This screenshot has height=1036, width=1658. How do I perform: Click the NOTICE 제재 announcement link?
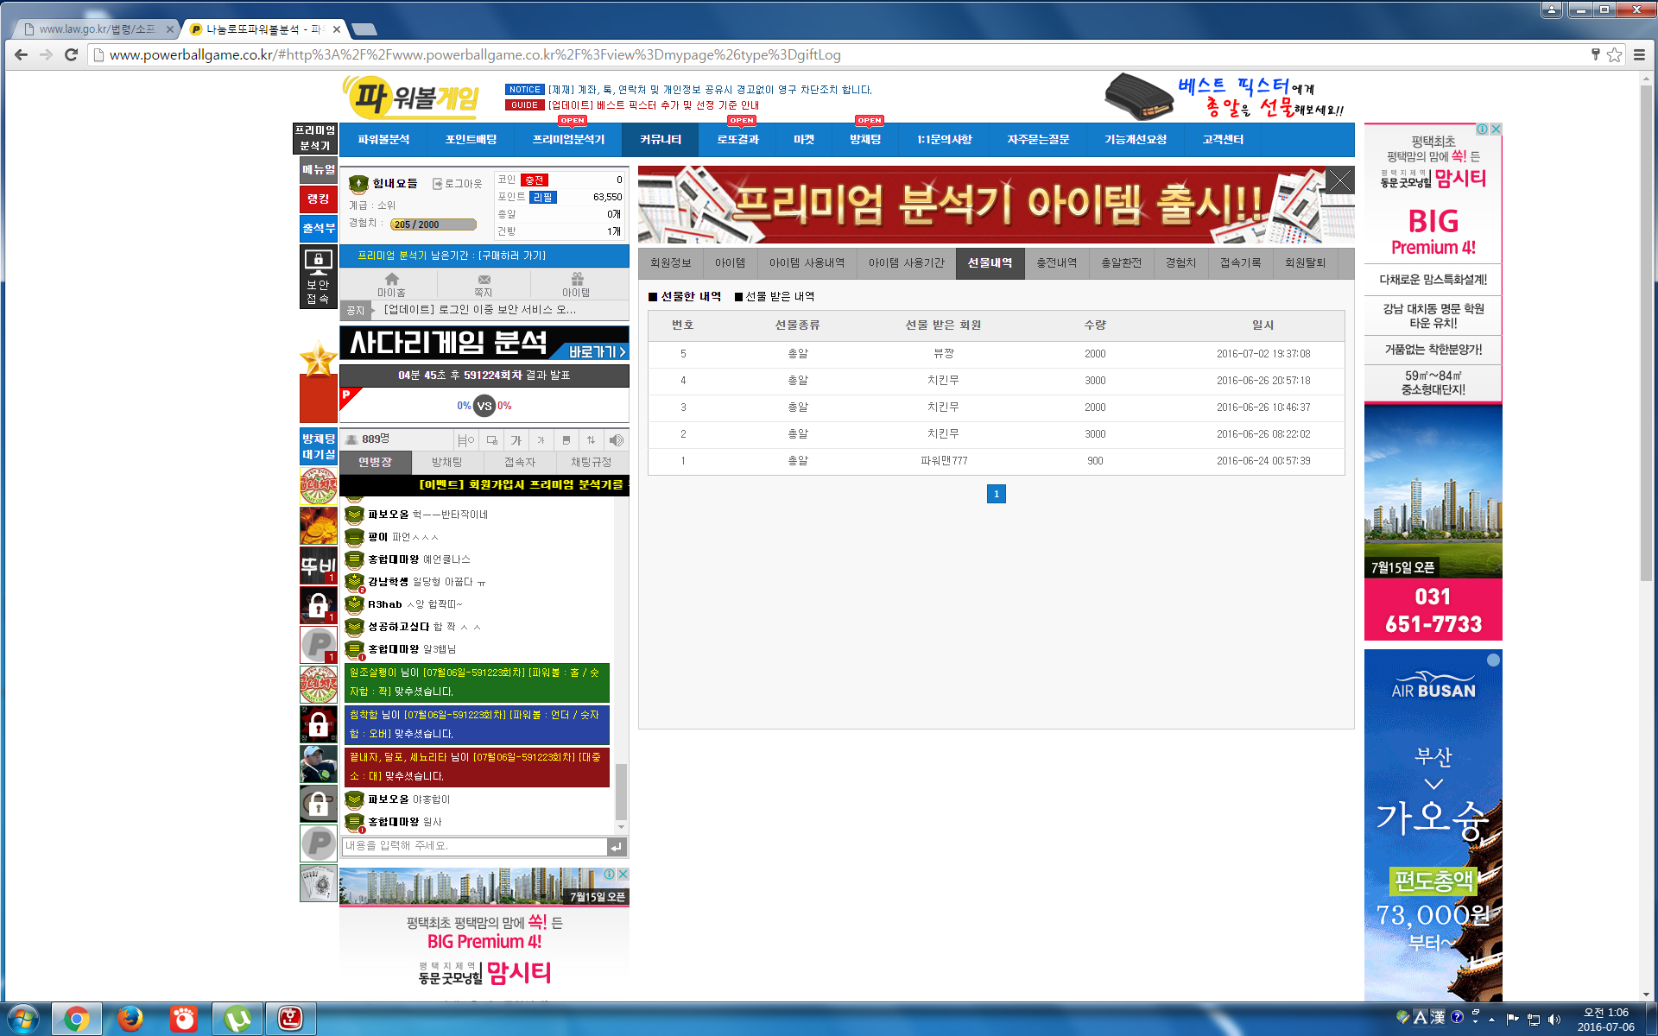click(x=710, y=90)
